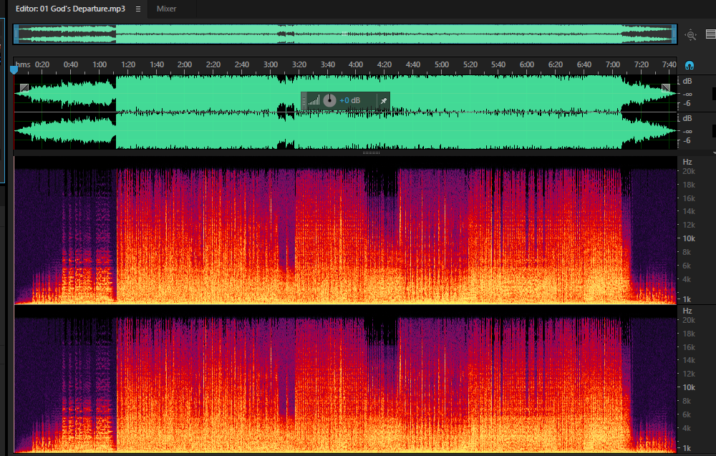Select the Editor: 01 God's Departure.mp3 tab
The height and width of the screenshot is (456, 716).
click(70, 9)
